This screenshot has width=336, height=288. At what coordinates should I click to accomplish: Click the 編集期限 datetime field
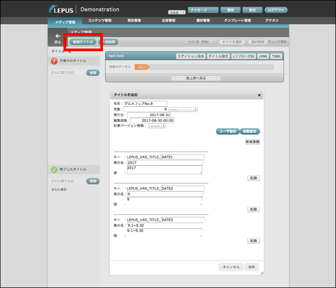tap(153, 121)
